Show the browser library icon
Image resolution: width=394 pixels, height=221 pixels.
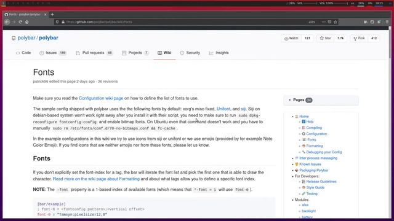[366, 22]
